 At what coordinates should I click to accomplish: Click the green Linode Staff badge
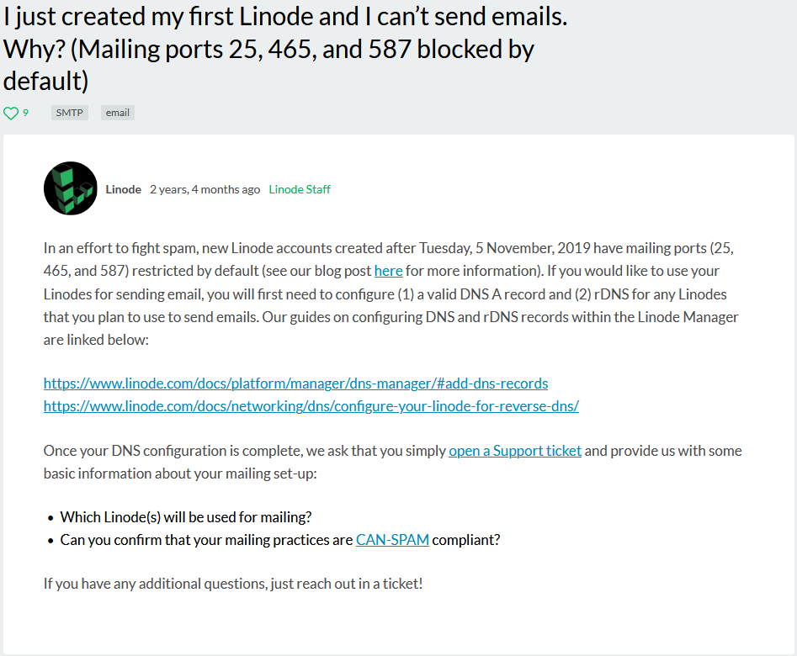pyautogui.click(x=300, y=189)
